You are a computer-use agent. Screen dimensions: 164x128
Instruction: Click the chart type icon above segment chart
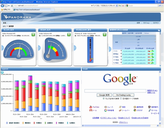coord(2,72)
